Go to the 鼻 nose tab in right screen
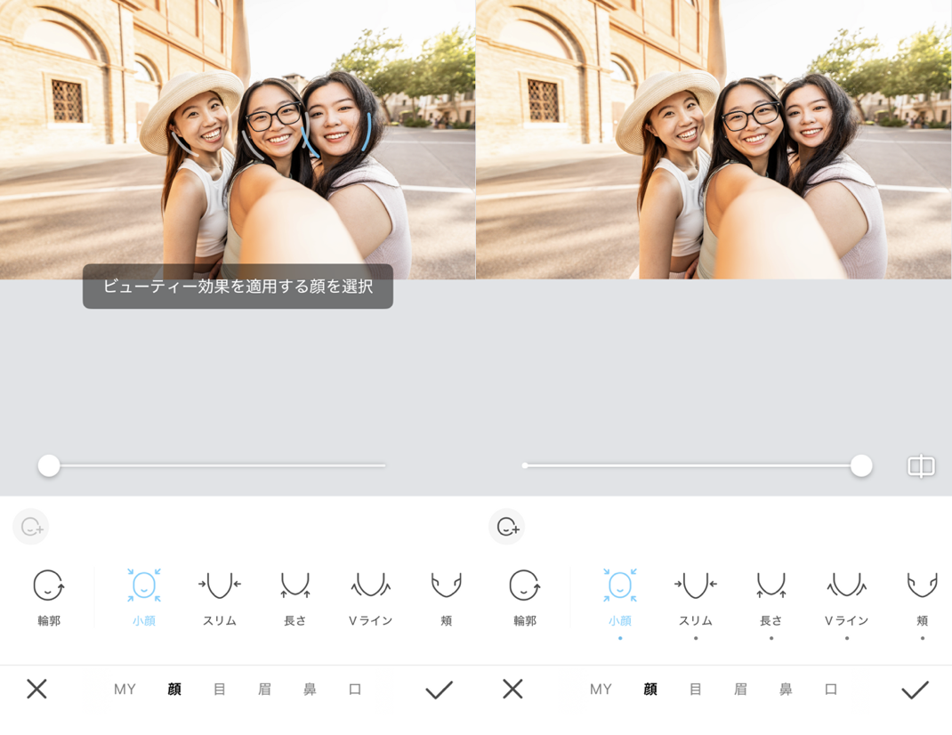Screen dimensions: 952x735 [786, 689]
